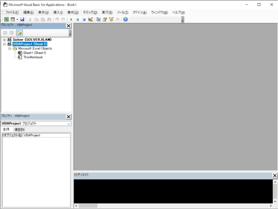Open the Insert UserForm dropdown arrow
The width and height of the screenshot is (278, 209).
tap(17, 19)
